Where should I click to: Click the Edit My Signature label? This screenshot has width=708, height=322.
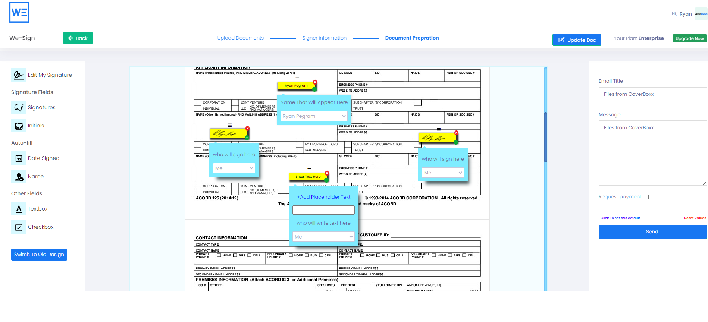click(50, 75)
